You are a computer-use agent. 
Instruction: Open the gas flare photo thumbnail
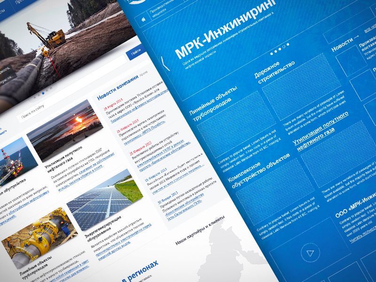tap(65, 130)
